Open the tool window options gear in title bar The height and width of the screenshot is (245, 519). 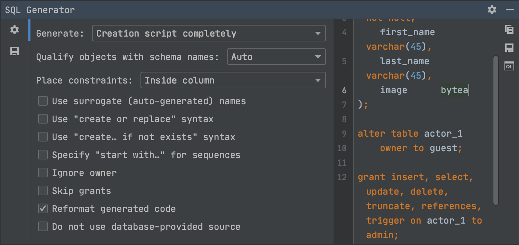(x=492, y=10)
